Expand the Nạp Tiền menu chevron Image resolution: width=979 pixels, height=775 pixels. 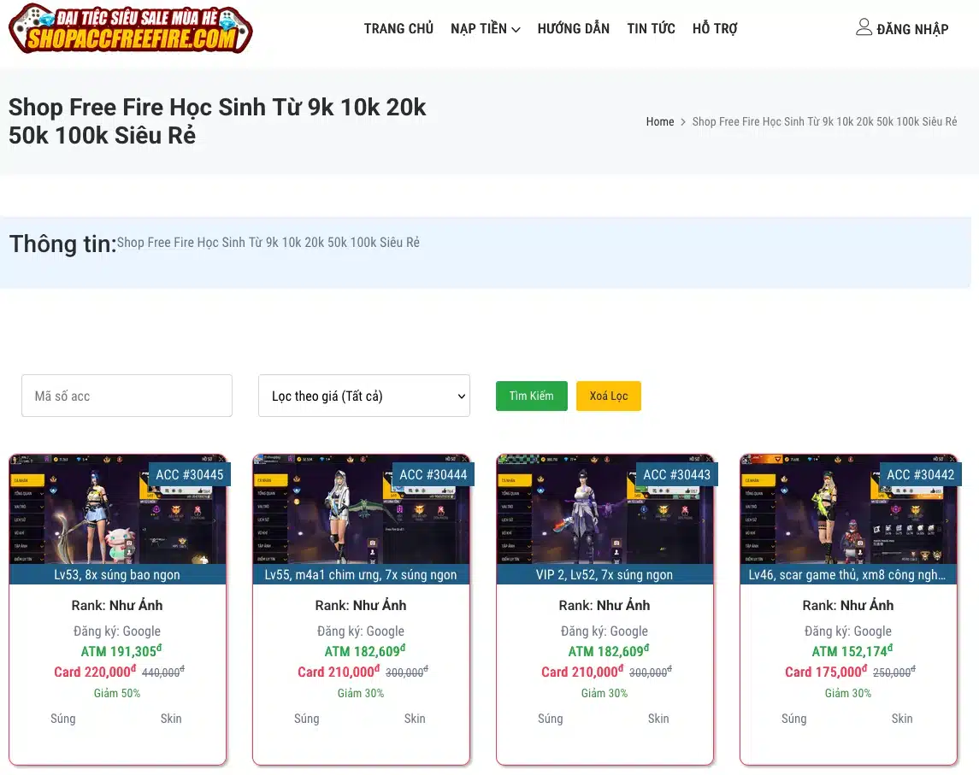pos(516,29)
